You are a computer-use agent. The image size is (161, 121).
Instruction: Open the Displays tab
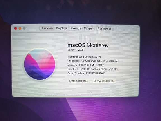pos(62,28)
